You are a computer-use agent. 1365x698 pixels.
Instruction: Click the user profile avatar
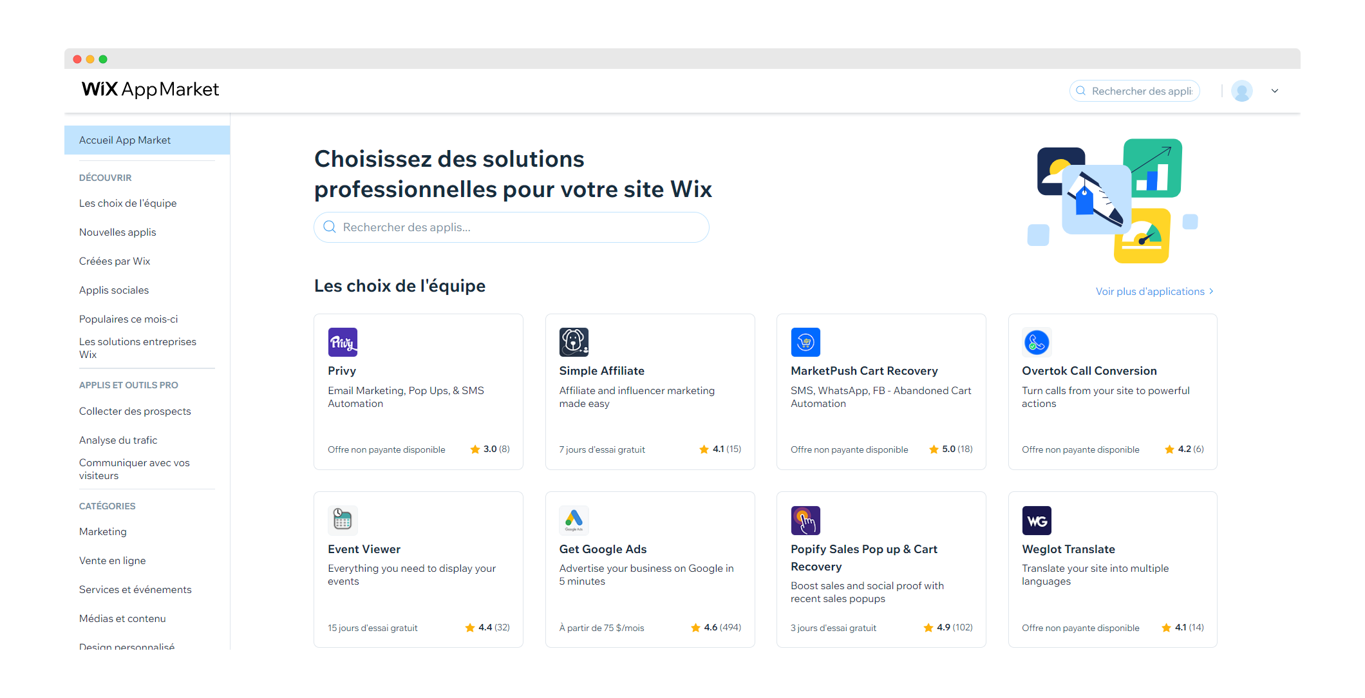[1241, 91]
